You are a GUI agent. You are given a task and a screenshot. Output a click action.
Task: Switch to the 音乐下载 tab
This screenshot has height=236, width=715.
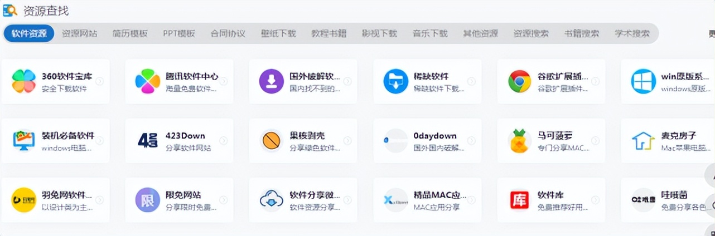point(430,33)
